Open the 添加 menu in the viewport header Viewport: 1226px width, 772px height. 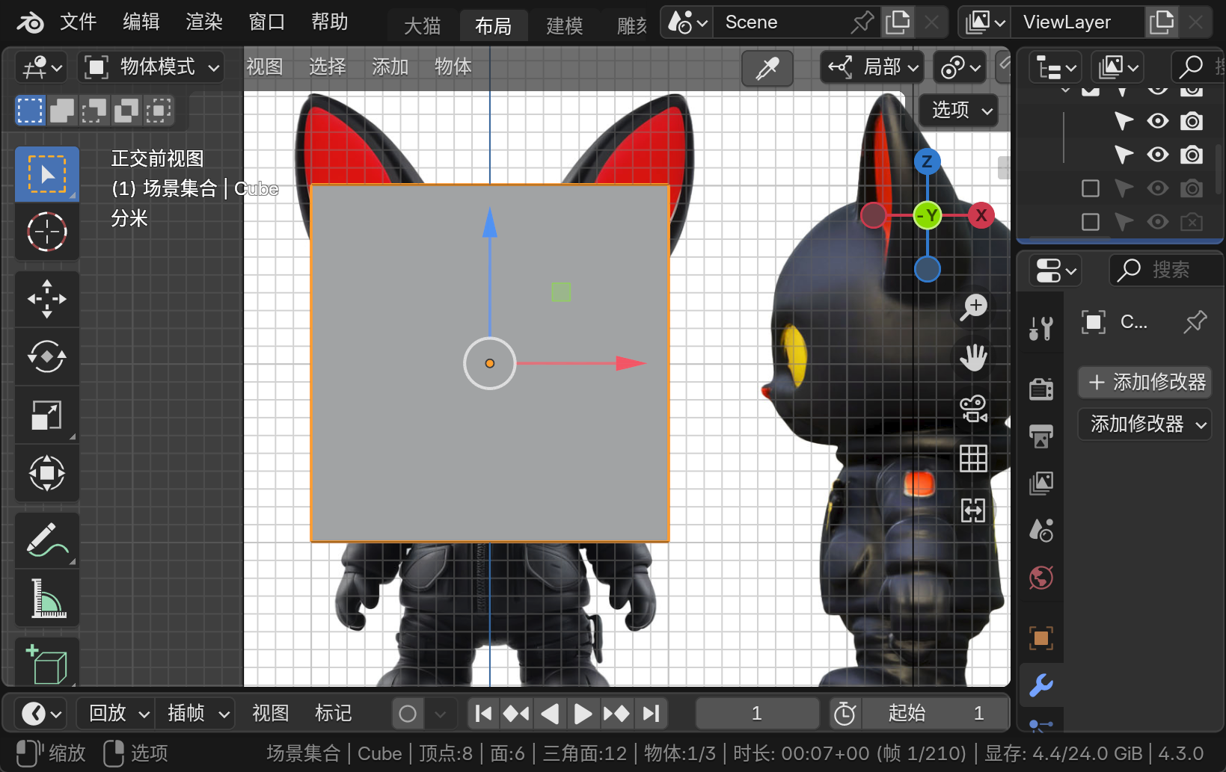coord(390,67)
